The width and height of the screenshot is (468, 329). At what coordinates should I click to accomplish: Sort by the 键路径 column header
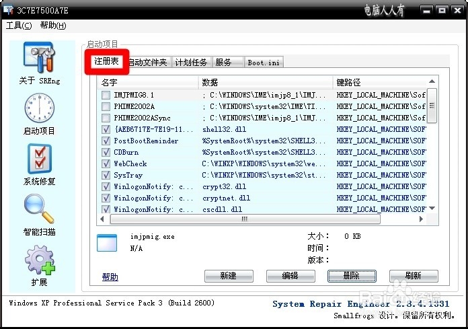(380, 82)
